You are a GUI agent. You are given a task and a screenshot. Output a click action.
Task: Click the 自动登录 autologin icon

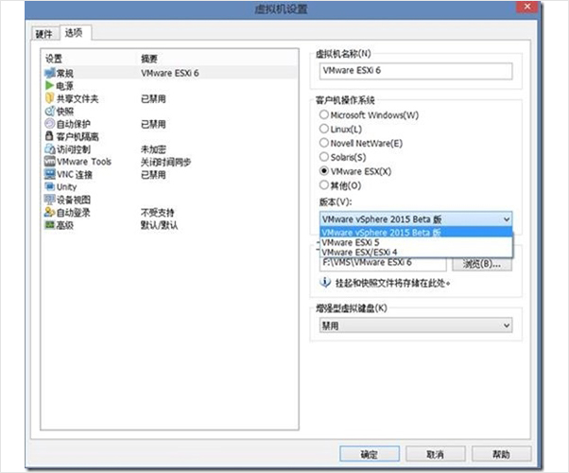49,212
